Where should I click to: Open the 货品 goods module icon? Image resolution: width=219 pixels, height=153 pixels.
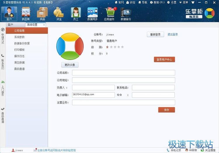pos(42,14)
